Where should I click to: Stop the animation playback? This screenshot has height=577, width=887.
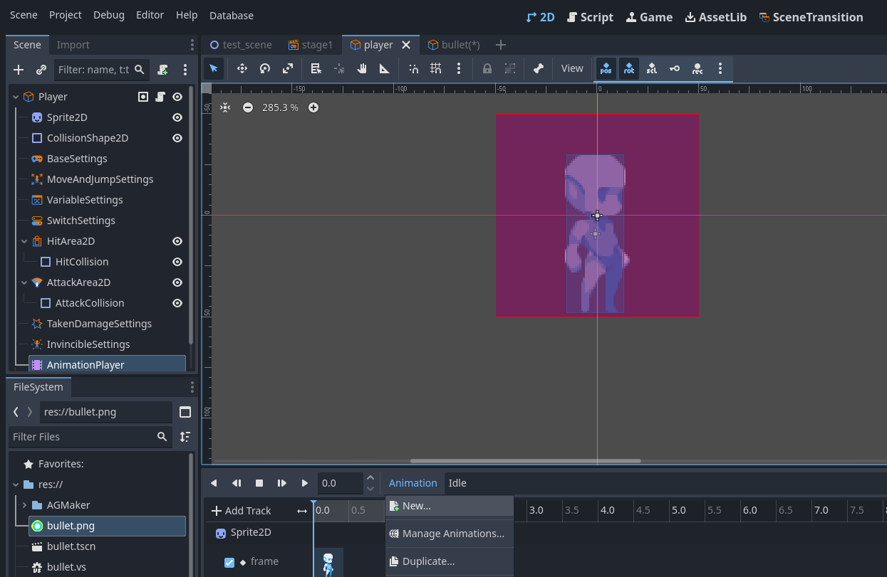259,483
